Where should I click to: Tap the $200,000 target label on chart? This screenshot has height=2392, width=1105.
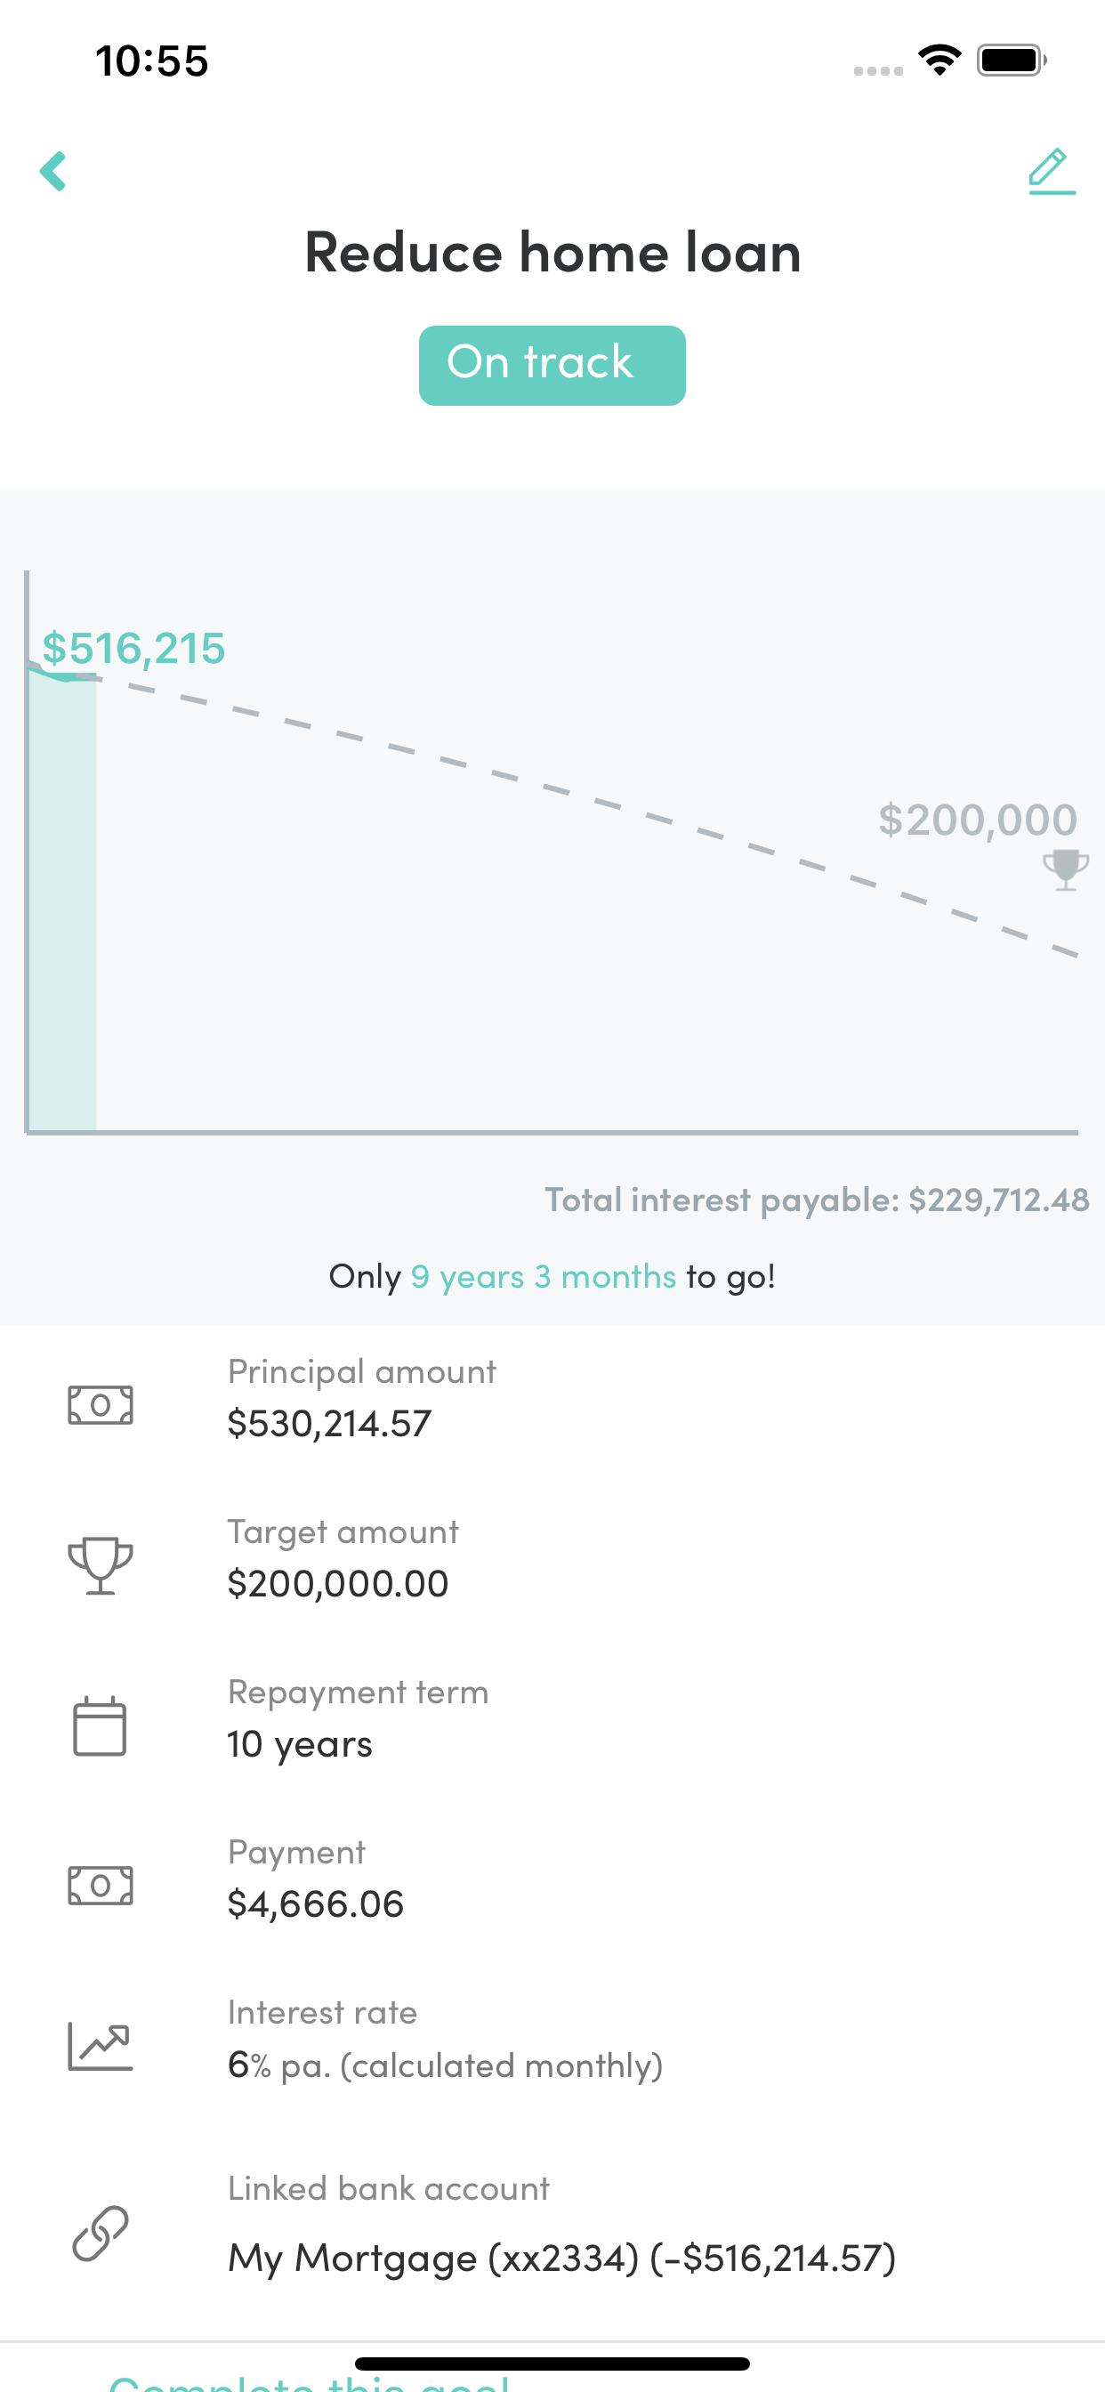(x=978, y=819)
